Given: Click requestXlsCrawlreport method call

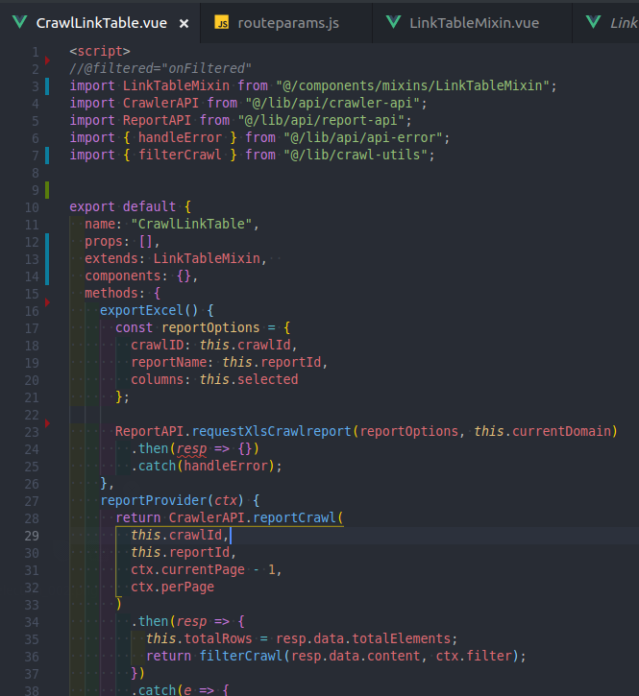Looking at the screenshot, I should (272, 431).
